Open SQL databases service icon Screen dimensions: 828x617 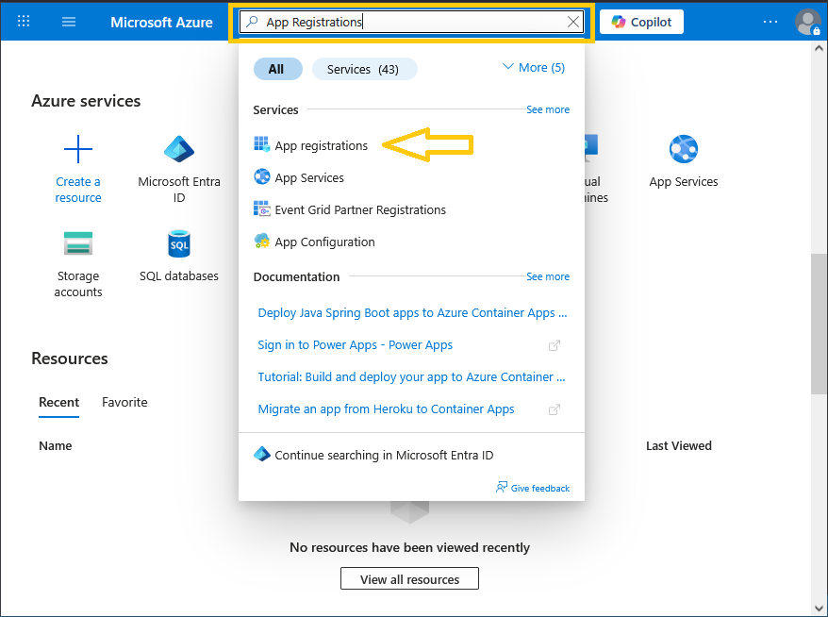(179, 243)
